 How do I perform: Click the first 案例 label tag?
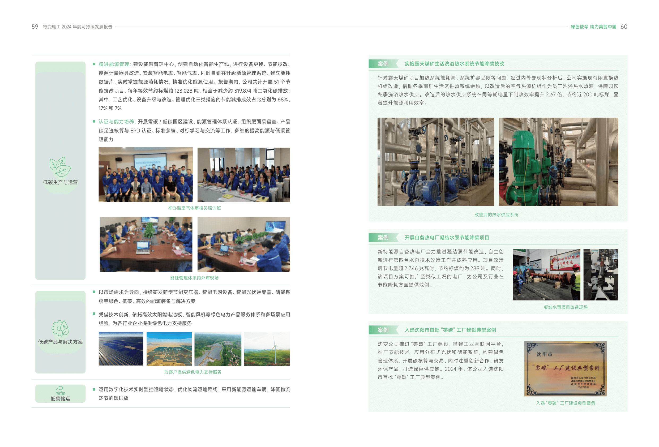pos(383,64)
